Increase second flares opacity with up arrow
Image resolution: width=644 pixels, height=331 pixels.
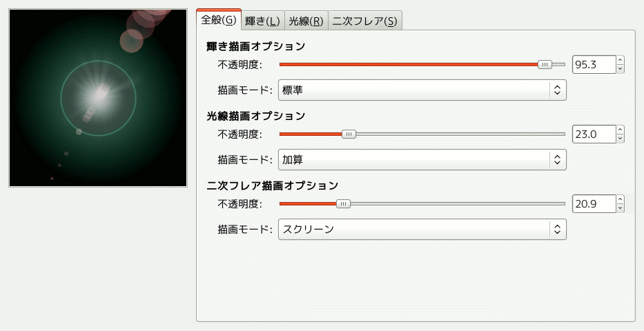click(x=621, y=200)
